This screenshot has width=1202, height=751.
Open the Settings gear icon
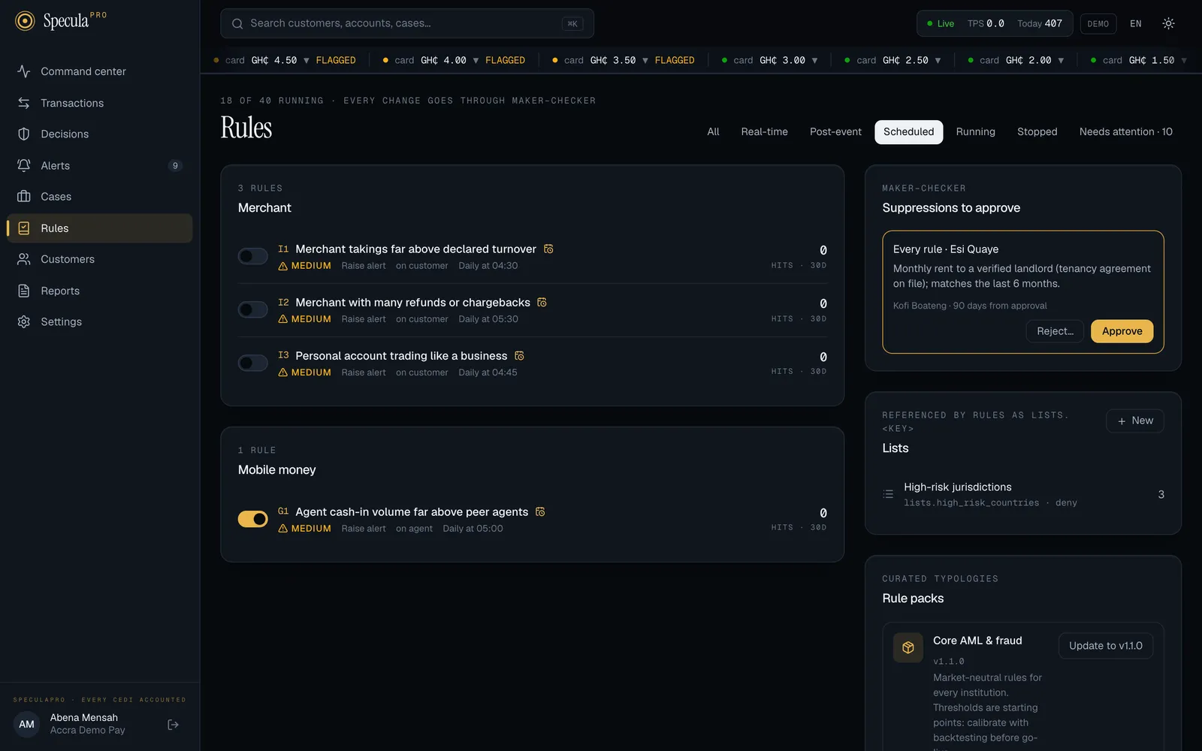[24, 321]
